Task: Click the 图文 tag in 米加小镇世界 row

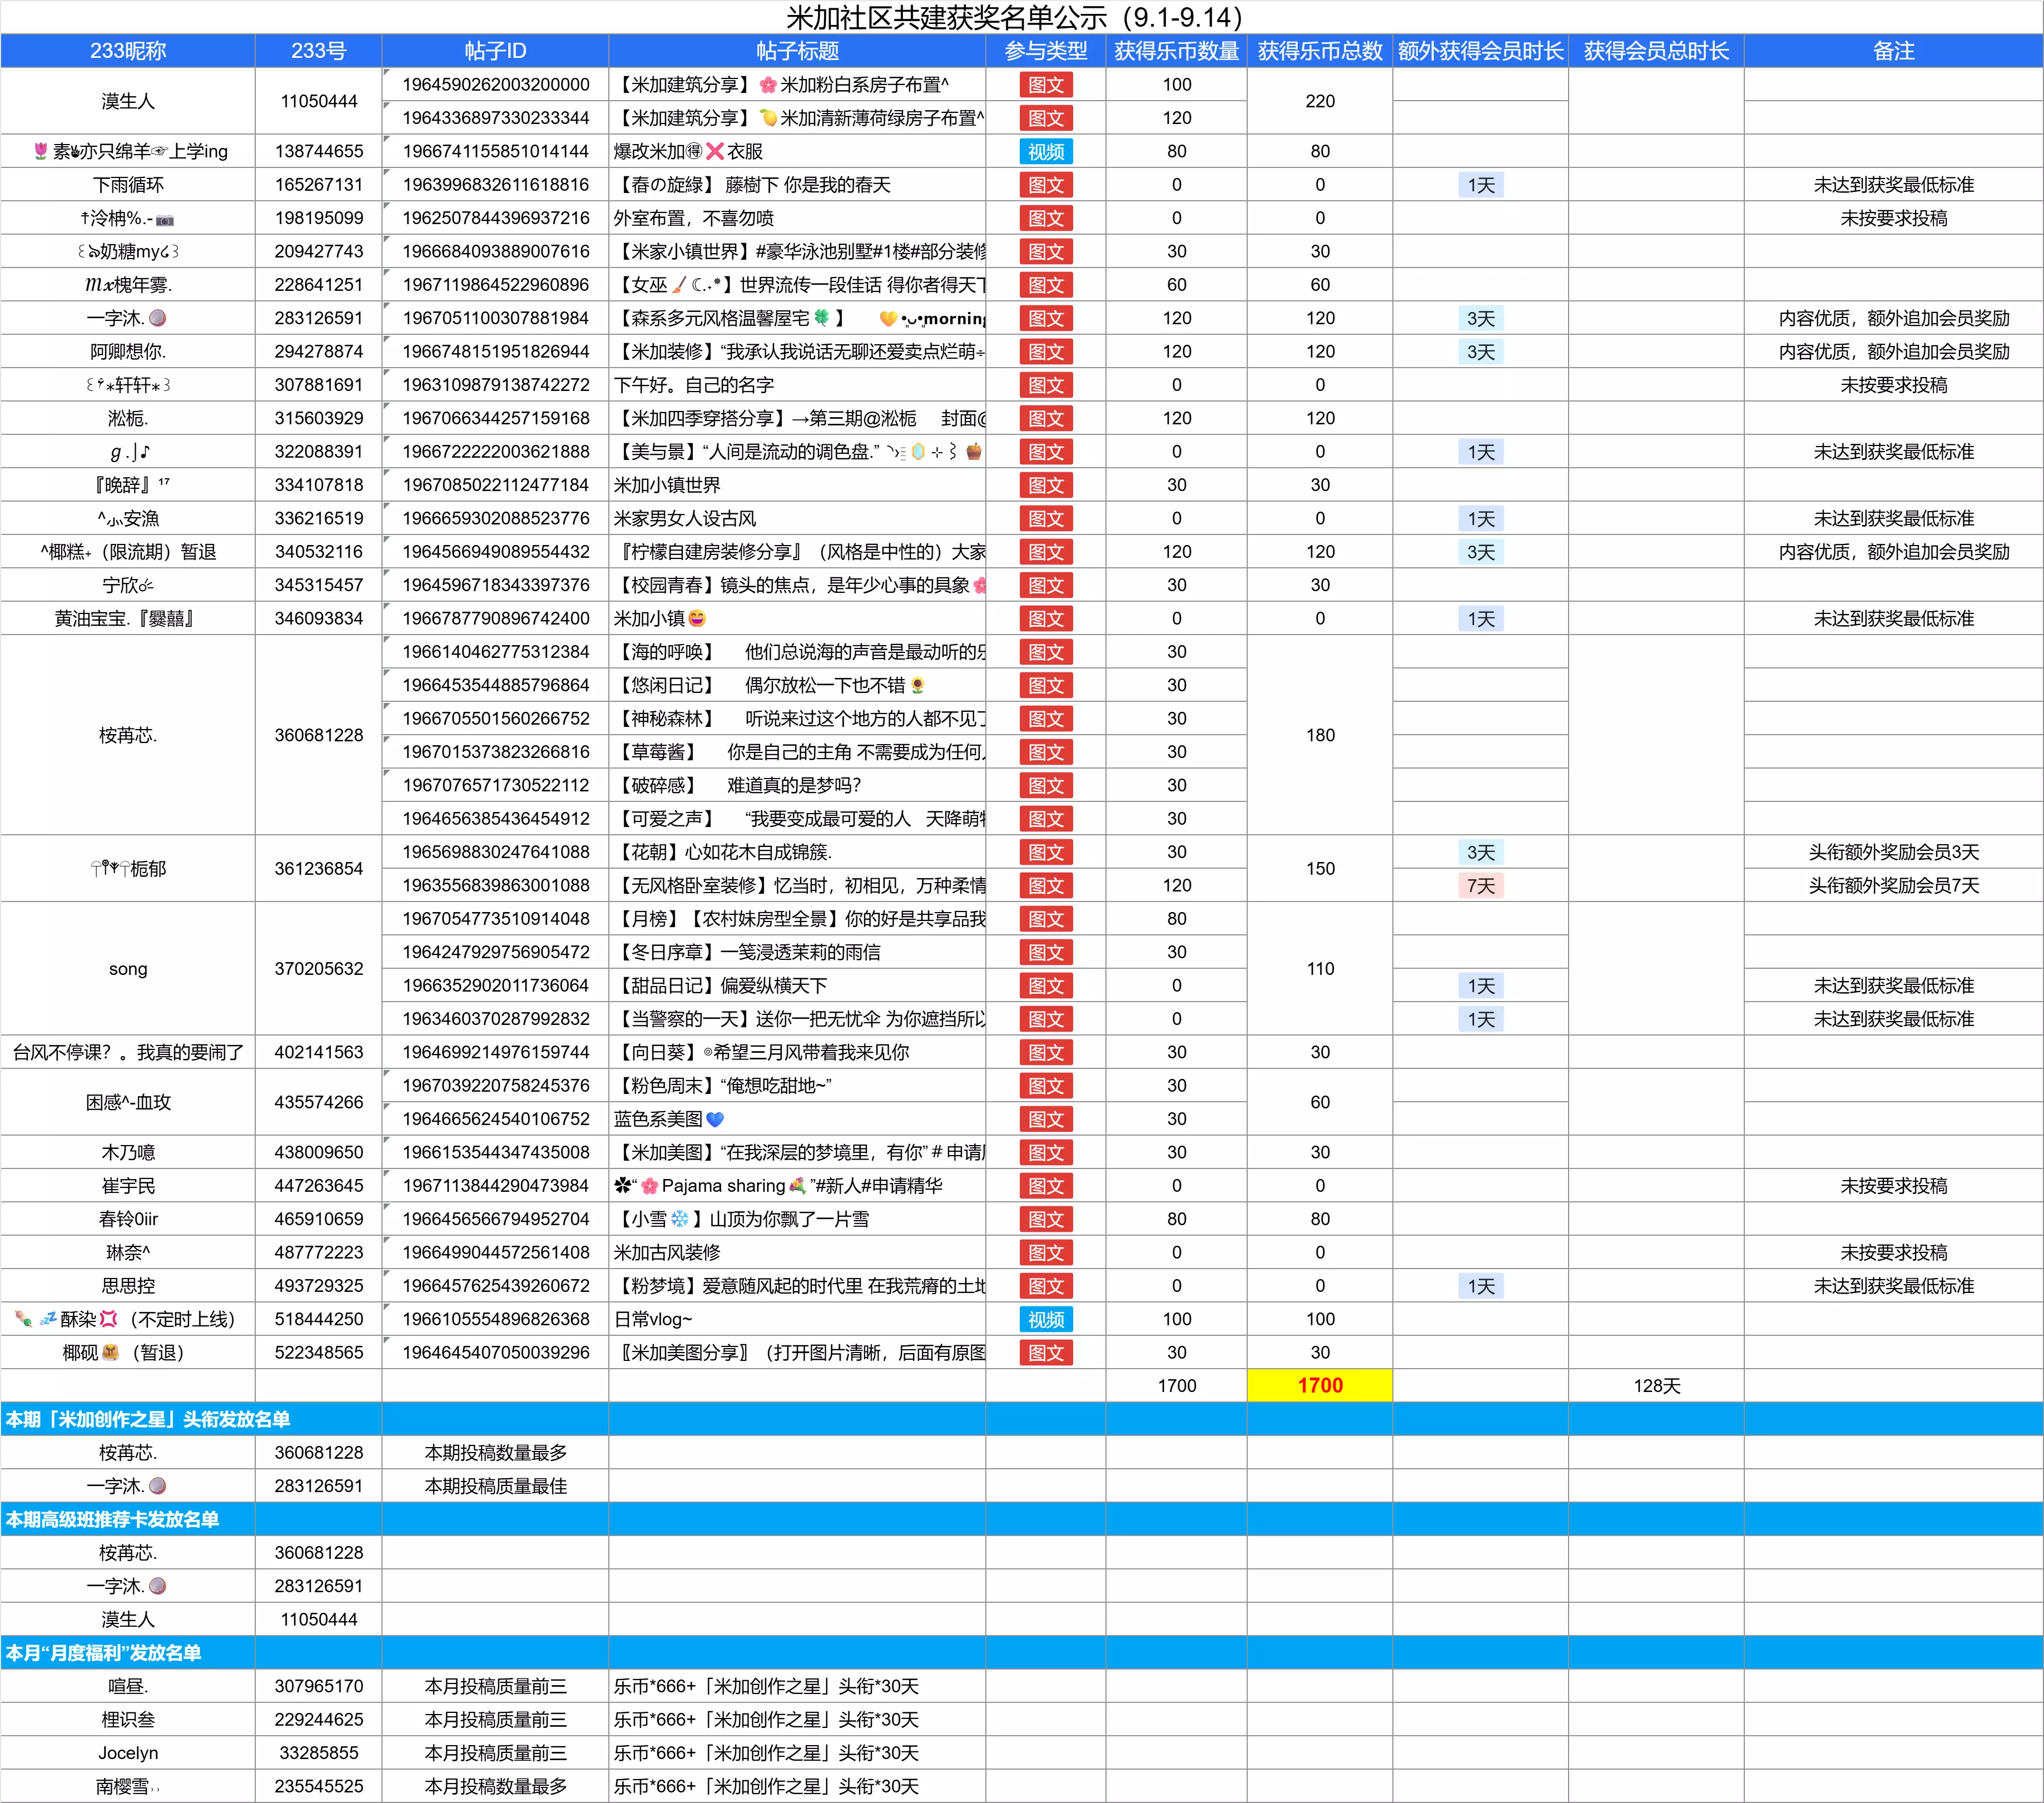Action: pyautogui.click(x=1045, y=485)
